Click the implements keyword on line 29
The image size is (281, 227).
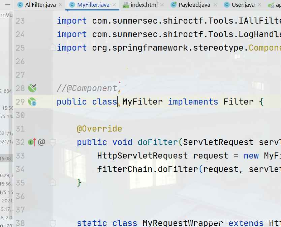(x=193, y=102)
